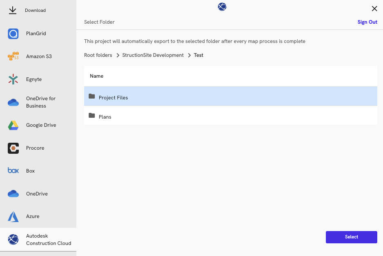The width and height of the screenshot is (383, 256).
Task: Select the Procore icon
Action: 13,148
